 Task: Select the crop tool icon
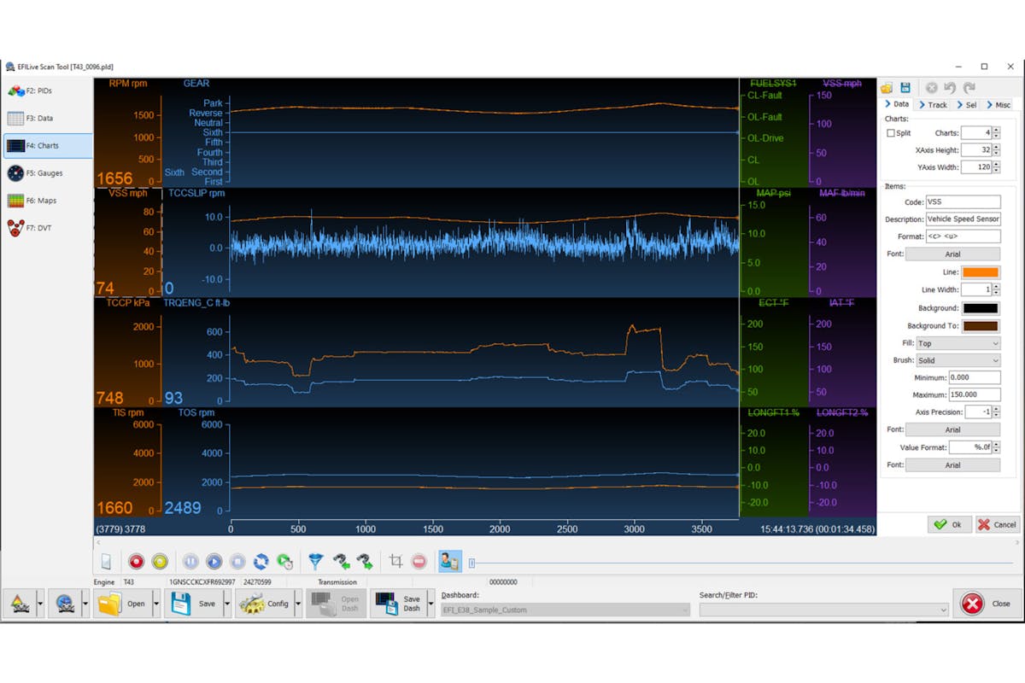tap(395, 562)
